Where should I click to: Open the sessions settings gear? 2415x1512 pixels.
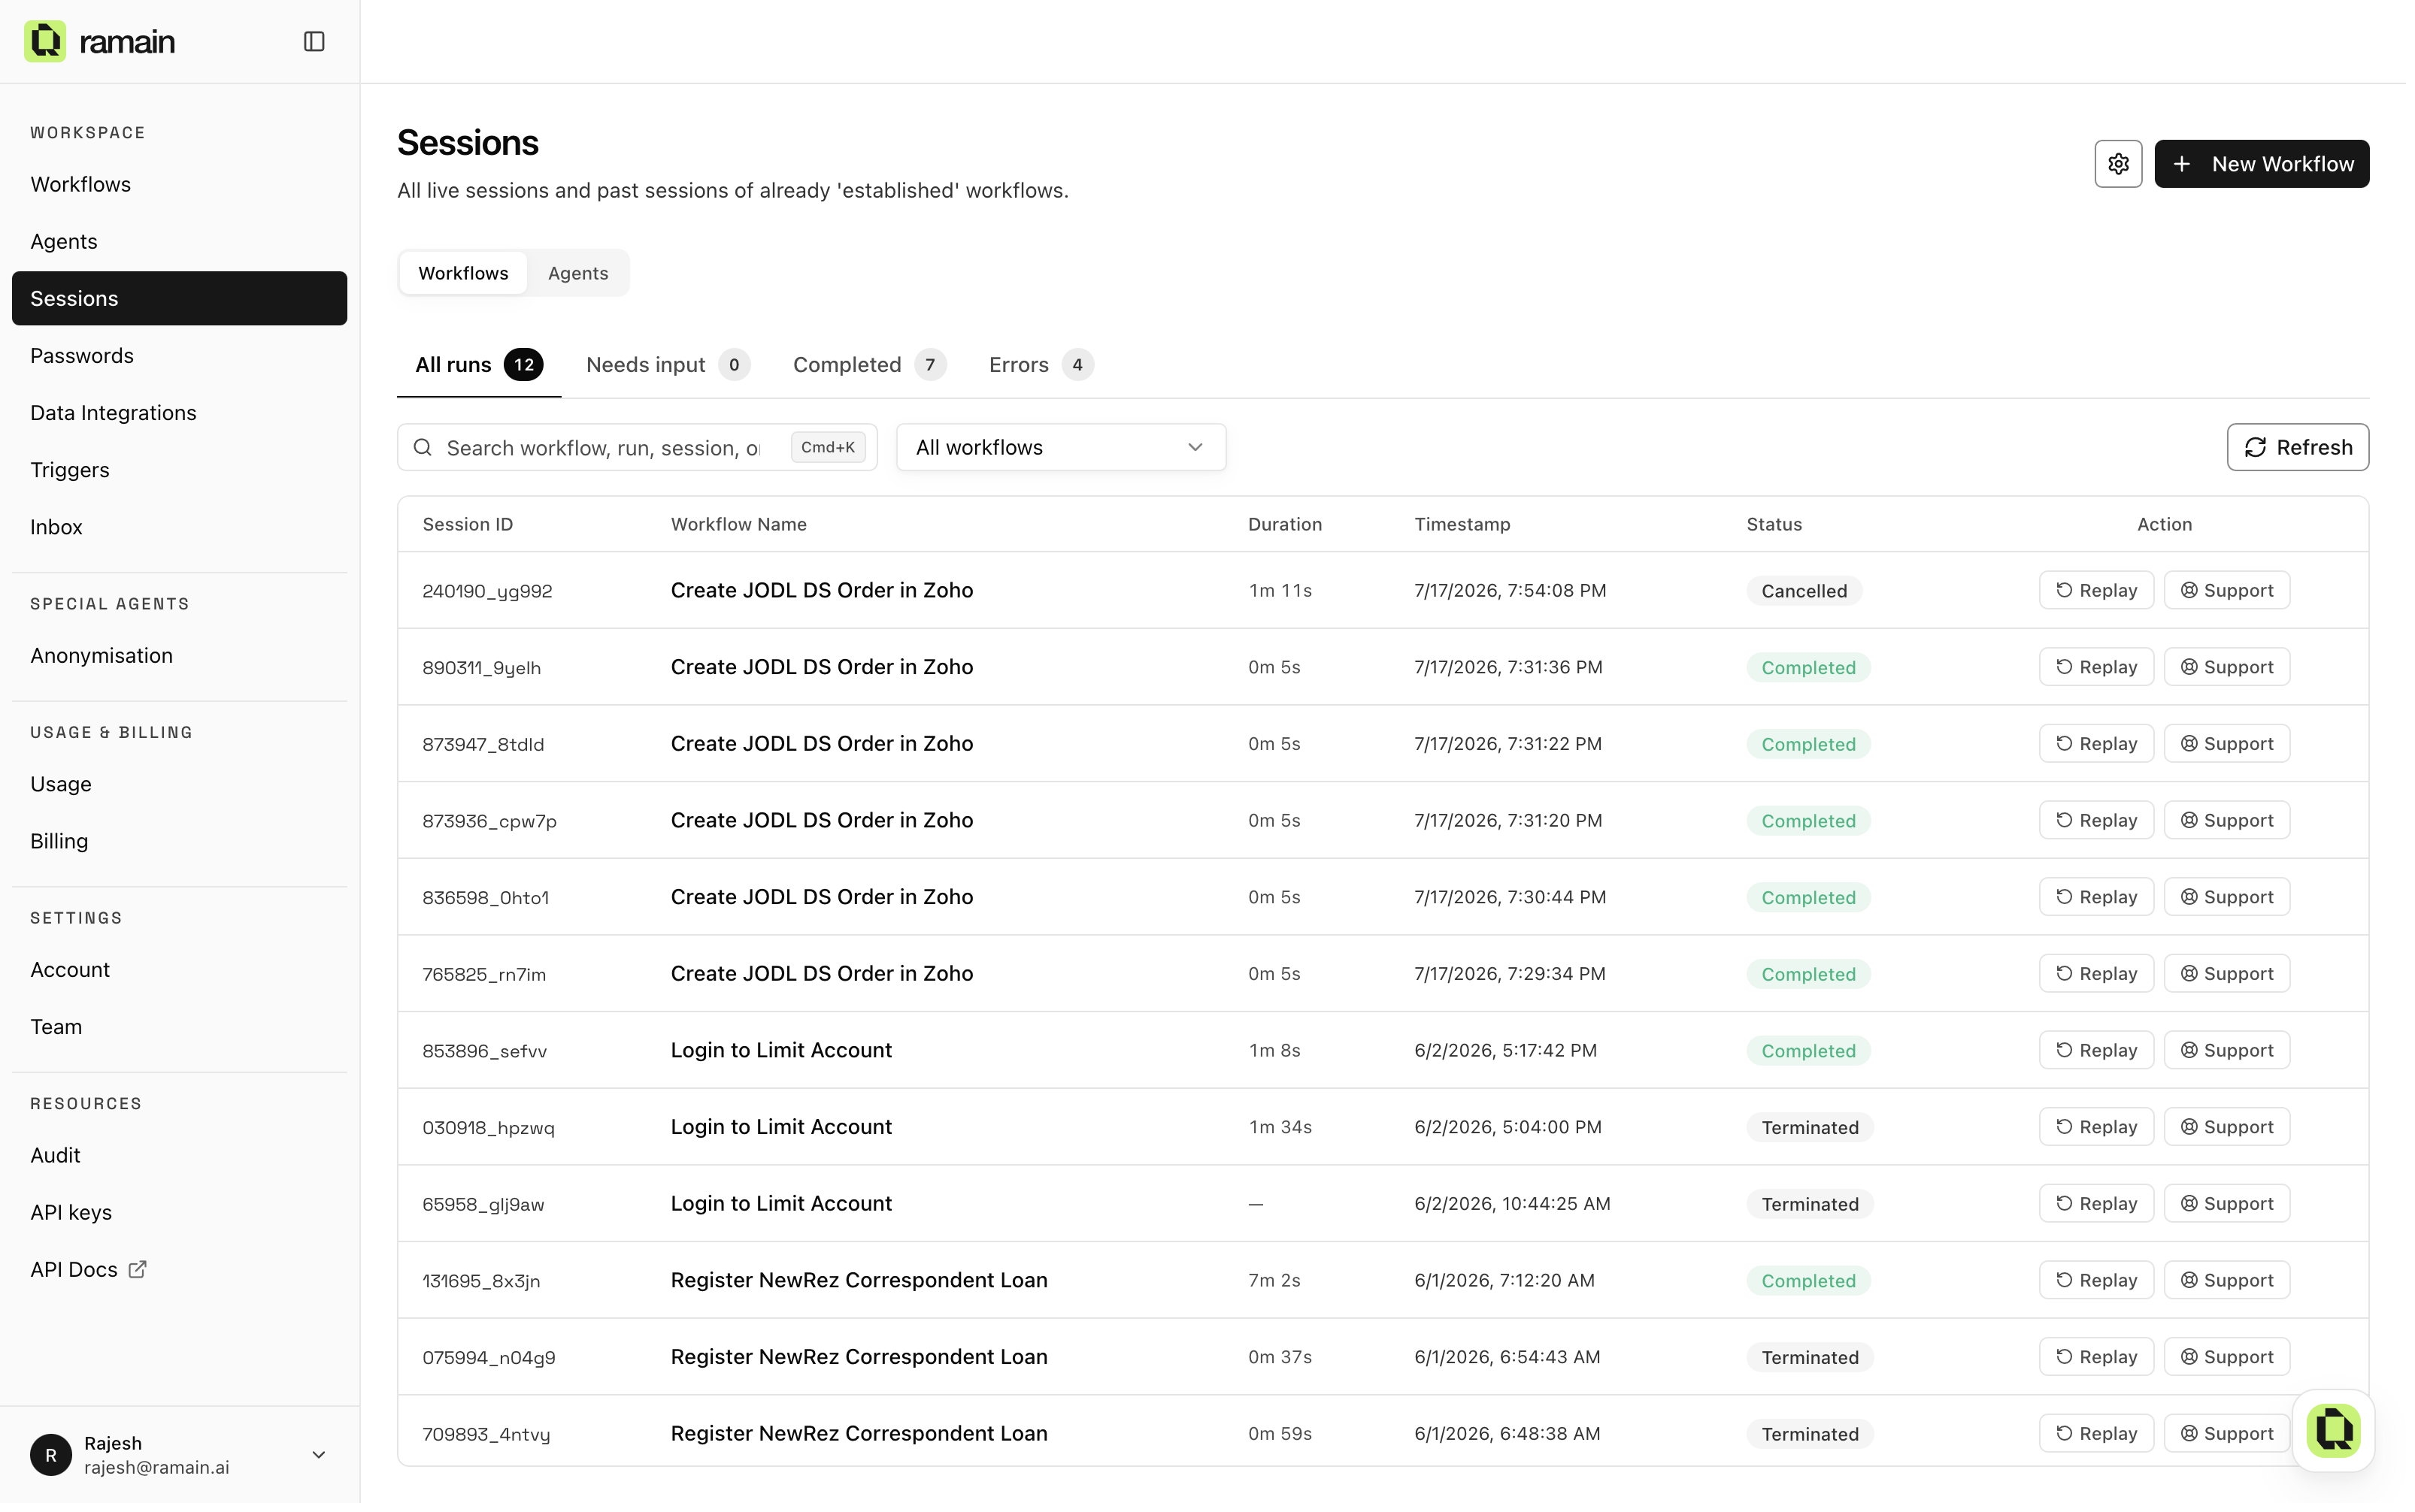pos(2118,164)
